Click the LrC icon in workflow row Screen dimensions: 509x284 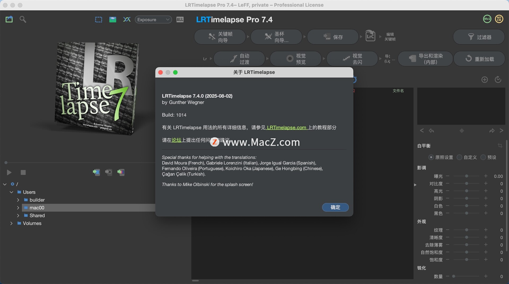[x=370, y=36]
